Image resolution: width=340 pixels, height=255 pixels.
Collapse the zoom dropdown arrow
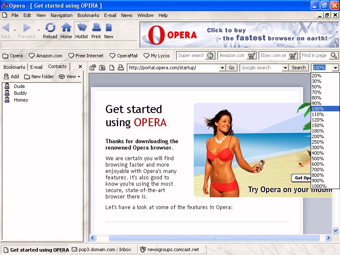click(x=335, y=68)
